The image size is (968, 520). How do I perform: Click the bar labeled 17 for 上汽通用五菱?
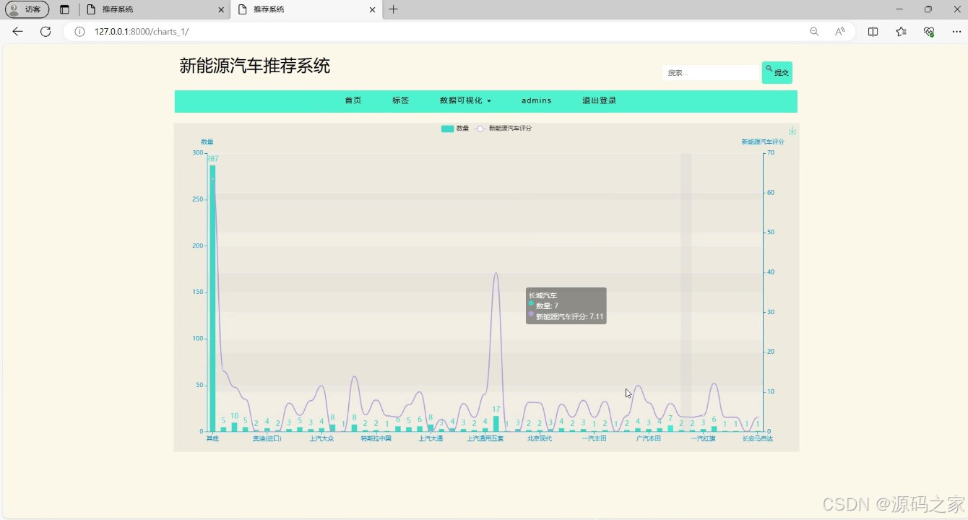point(496,423)
